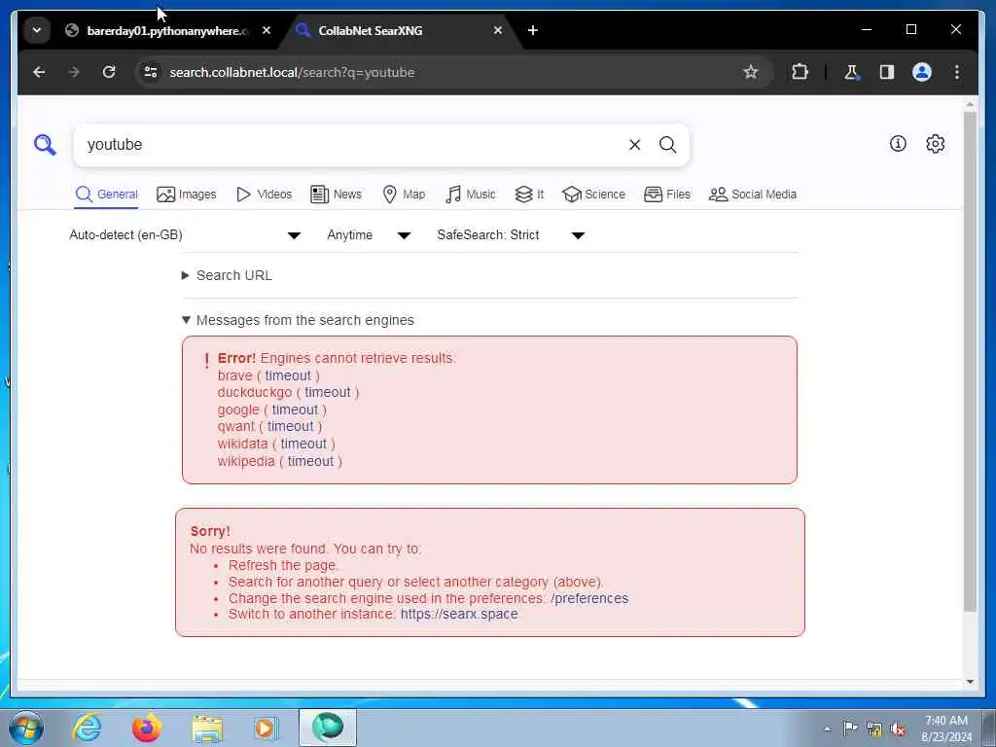Switch to Music category
This screenshot has width=996, height=747.
(x=471, y=195)
